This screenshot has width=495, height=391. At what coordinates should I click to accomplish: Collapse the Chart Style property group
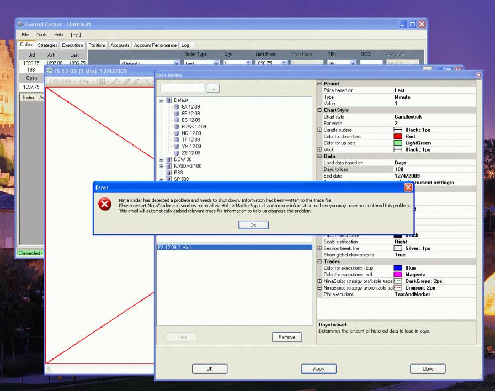click(320, 110)
